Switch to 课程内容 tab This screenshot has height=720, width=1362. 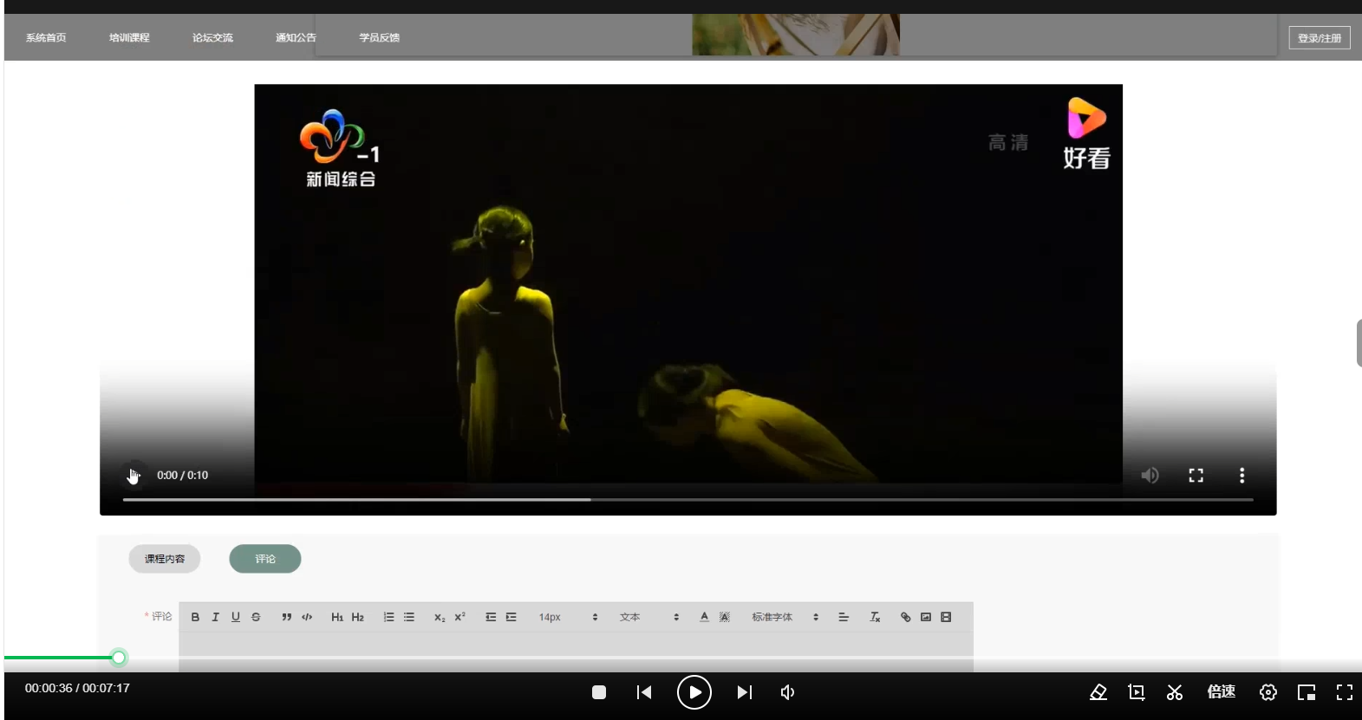tap(165, 559)
